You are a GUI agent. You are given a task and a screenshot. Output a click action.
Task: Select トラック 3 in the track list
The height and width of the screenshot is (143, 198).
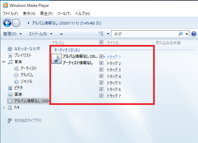(x=114, y=70)
